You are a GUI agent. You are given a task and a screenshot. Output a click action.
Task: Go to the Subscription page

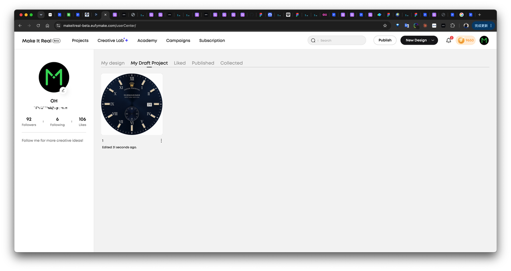tap(212, 41)
